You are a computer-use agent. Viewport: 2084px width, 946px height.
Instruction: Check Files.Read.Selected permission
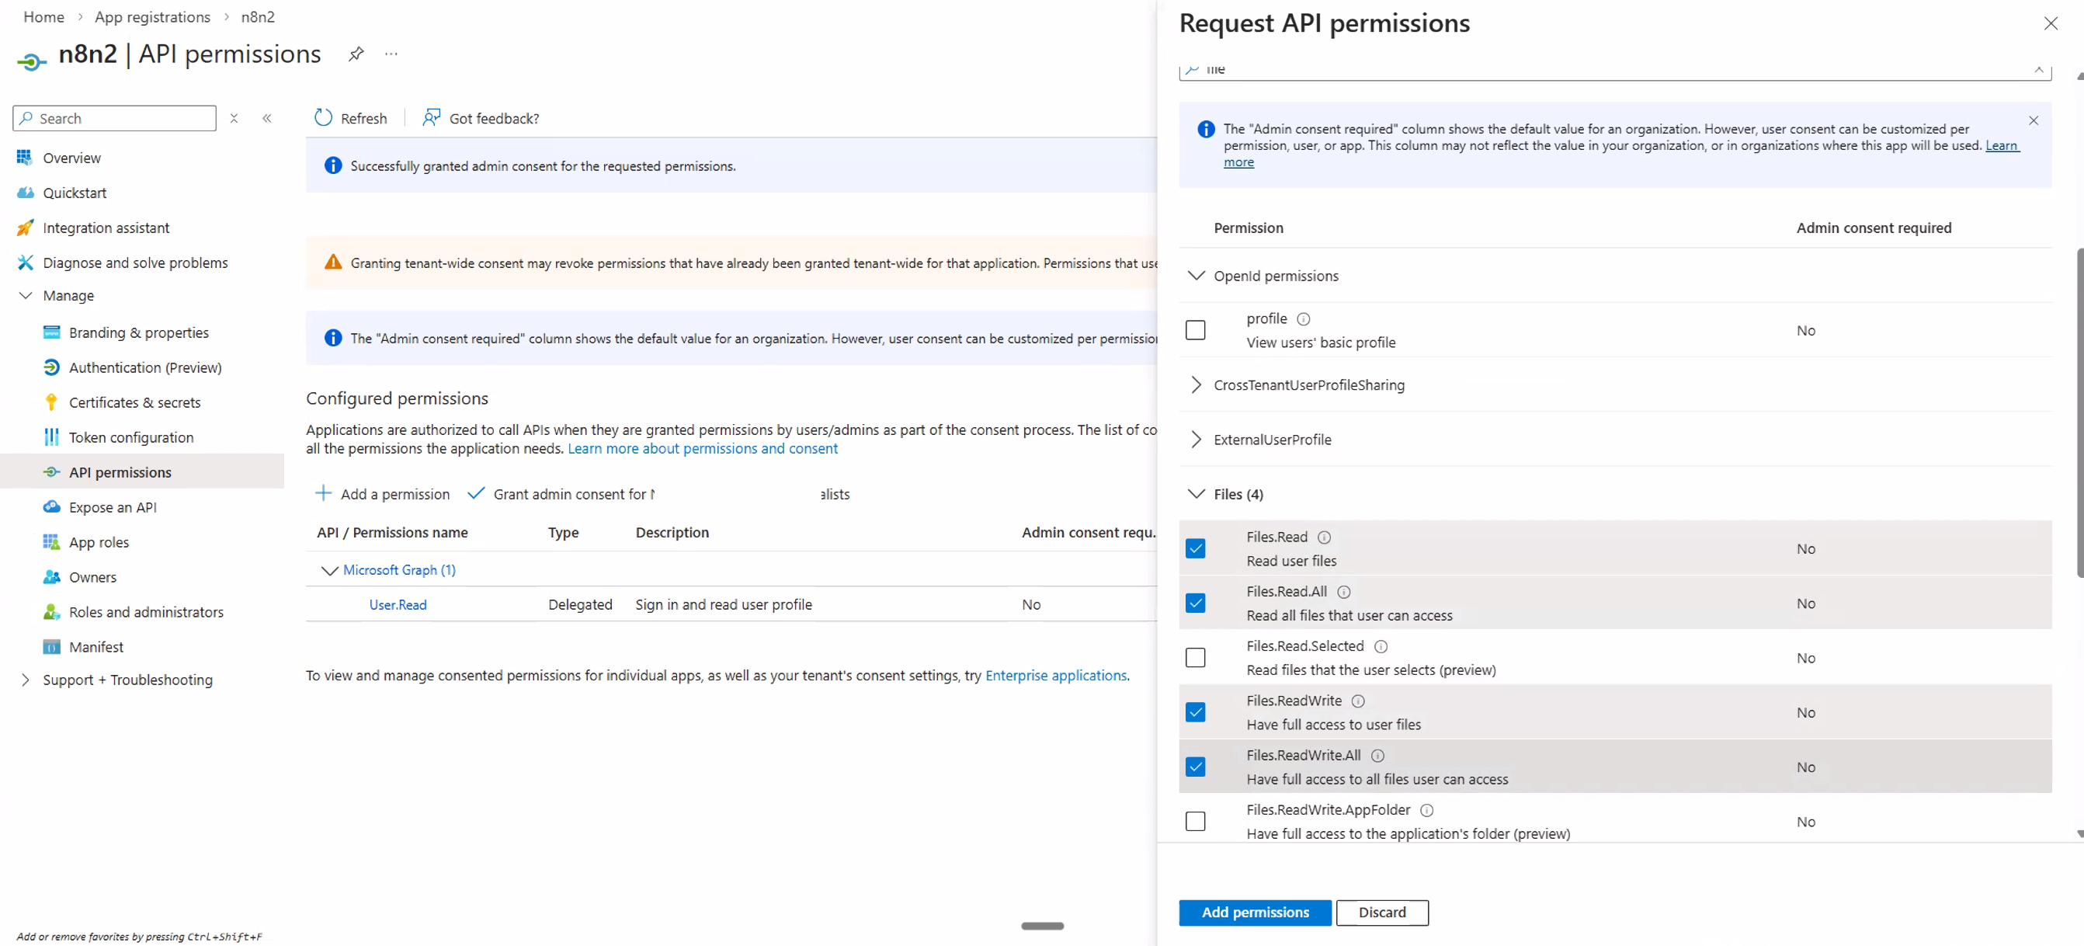point(1195,657)
